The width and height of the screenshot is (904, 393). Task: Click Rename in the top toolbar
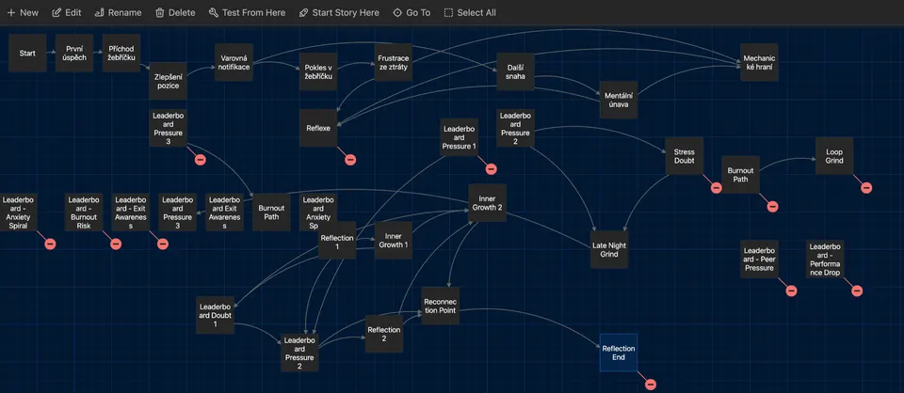(118, 12)
